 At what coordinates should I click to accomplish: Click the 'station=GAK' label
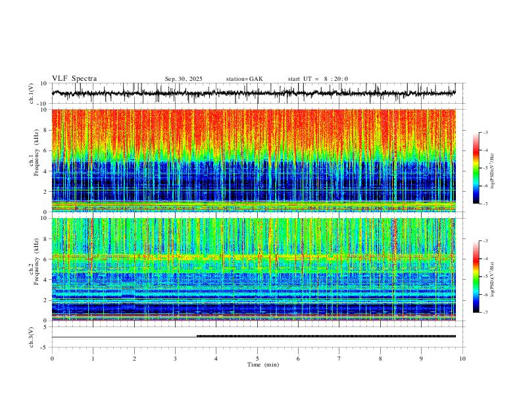pos(244,79)
